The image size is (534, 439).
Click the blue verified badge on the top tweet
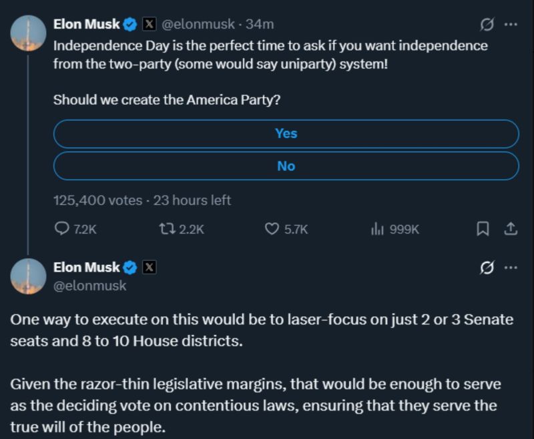pos(130,25)
